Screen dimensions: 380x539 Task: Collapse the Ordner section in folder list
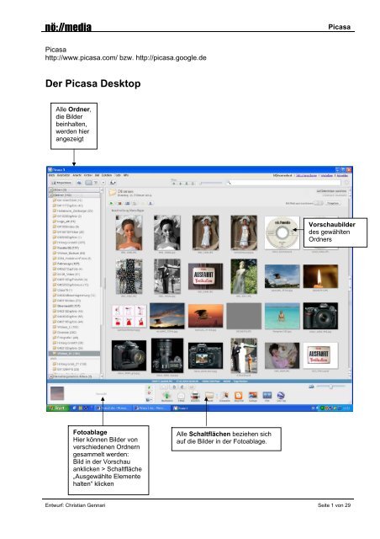(51, 195)
